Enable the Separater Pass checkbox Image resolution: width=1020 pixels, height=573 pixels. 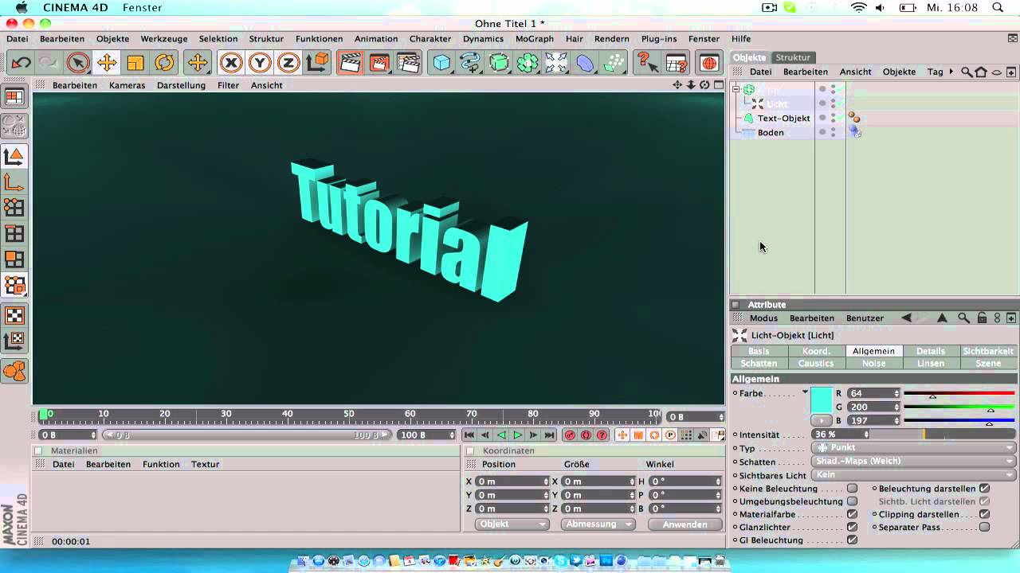tap(984, 527)
